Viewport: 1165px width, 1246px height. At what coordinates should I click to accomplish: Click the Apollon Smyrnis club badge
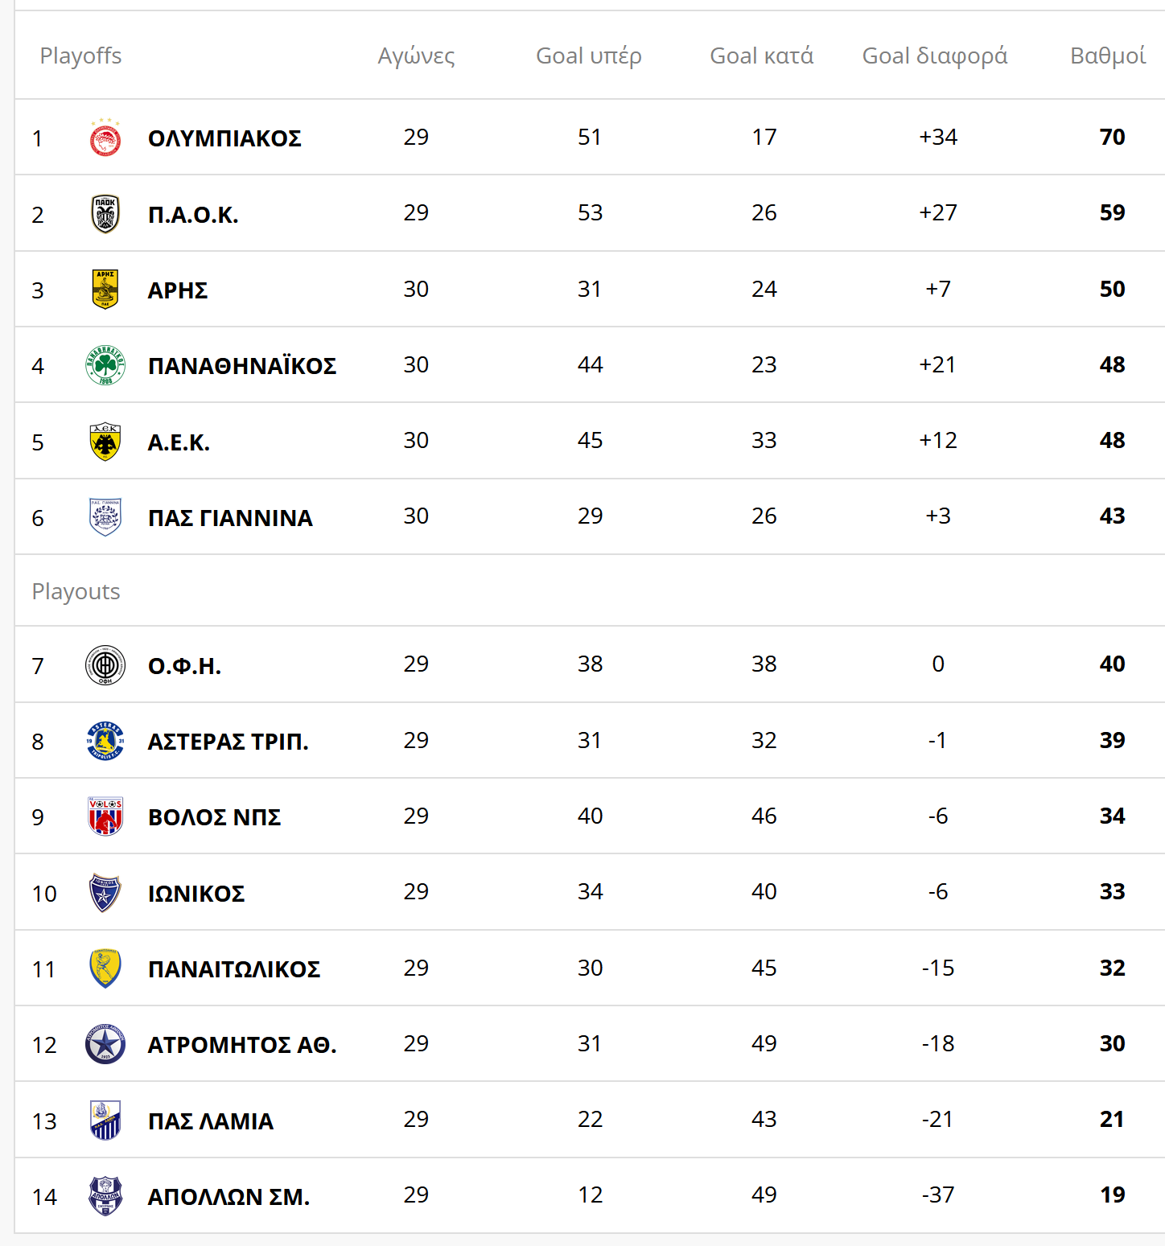105,1196
